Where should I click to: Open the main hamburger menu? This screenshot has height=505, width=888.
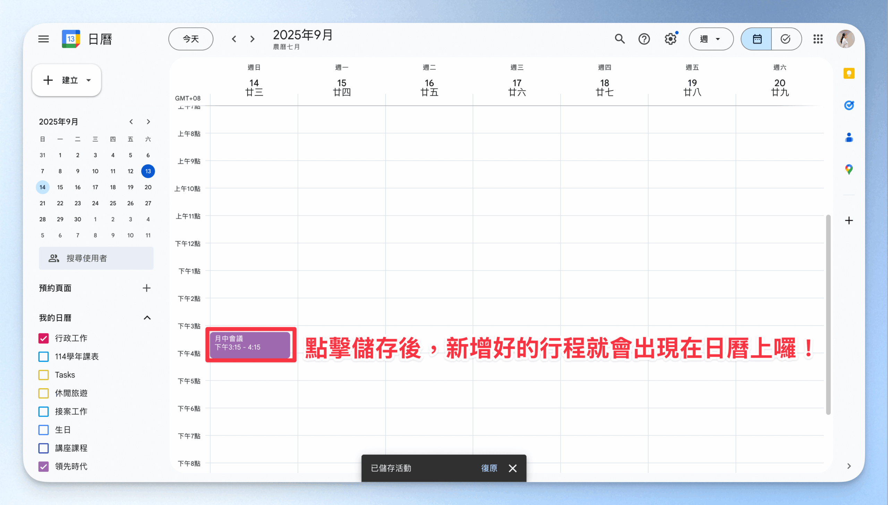pos(43,39)
